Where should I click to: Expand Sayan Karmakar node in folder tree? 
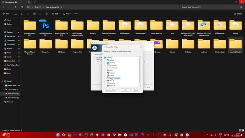tap(105, 78)
